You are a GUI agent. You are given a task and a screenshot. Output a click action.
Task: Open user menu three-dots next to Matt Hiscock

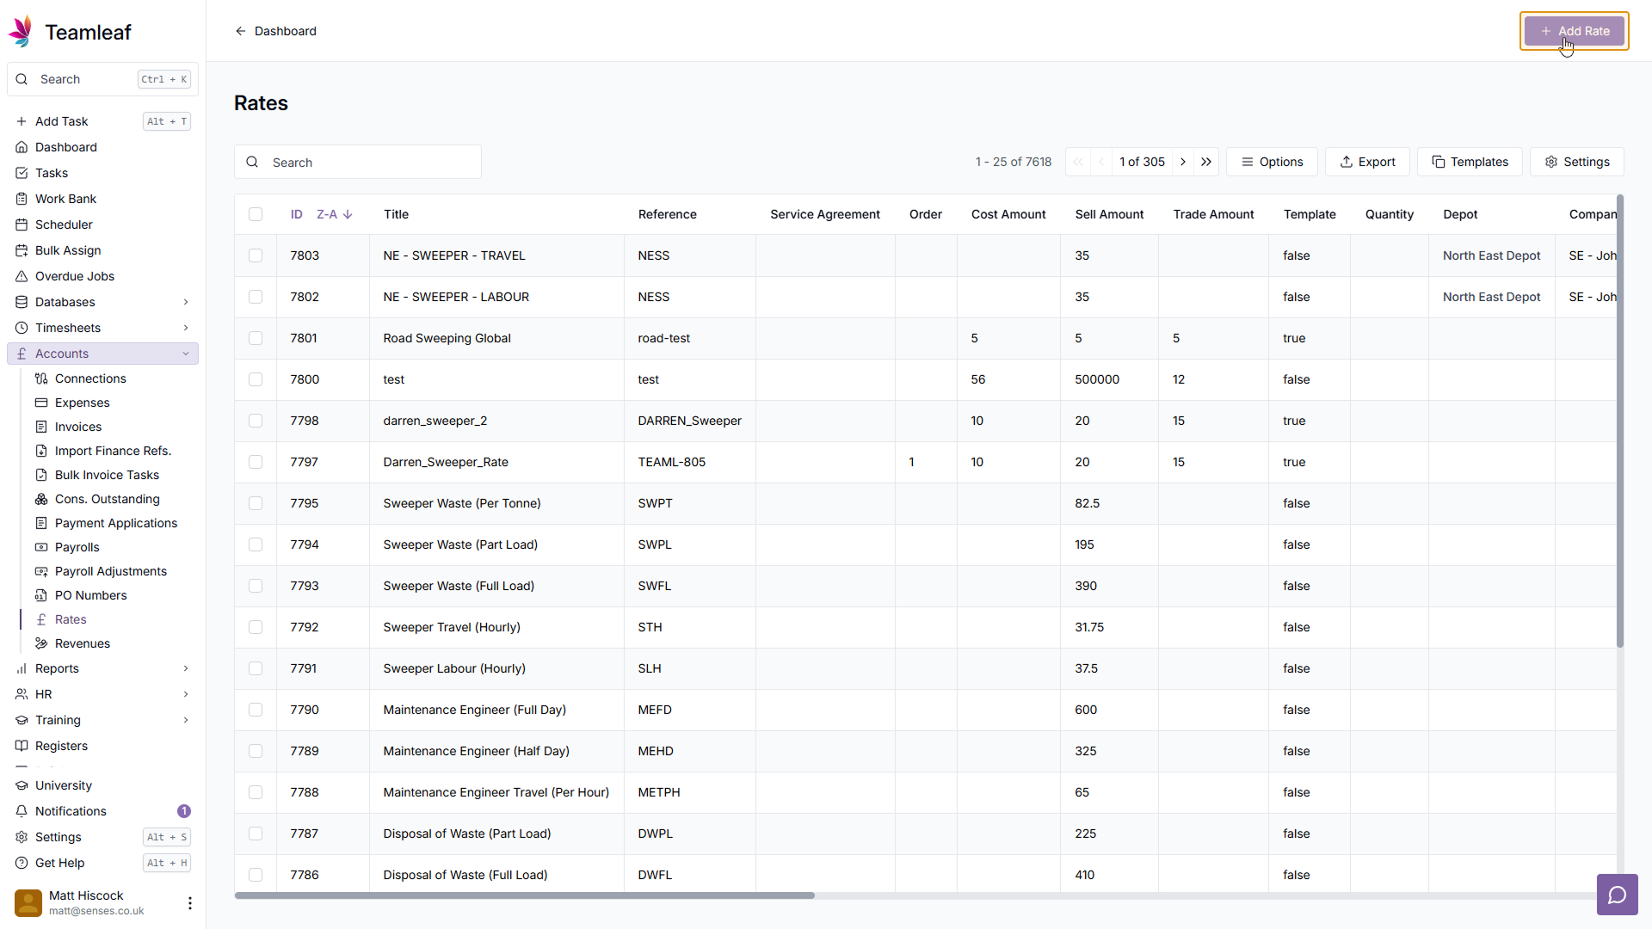coord(189,902)
